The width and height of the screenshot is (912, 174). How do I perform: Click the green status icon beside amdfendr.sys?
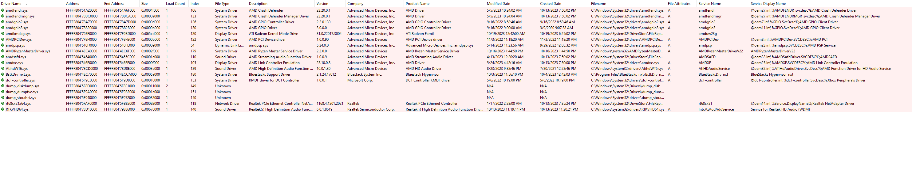pos(3,10)
